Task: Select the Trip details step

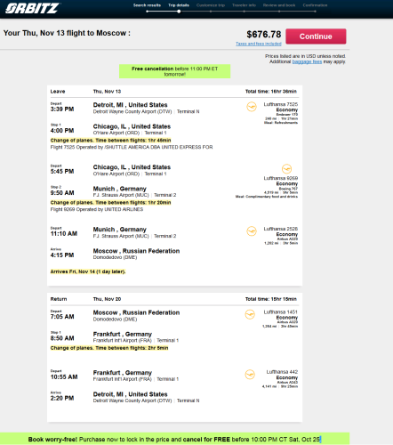Action: click(x=179, y=5)
